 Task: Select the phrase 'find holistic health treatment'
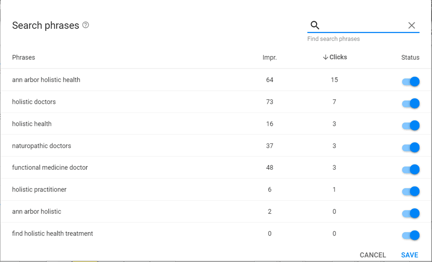pos(52,234)
